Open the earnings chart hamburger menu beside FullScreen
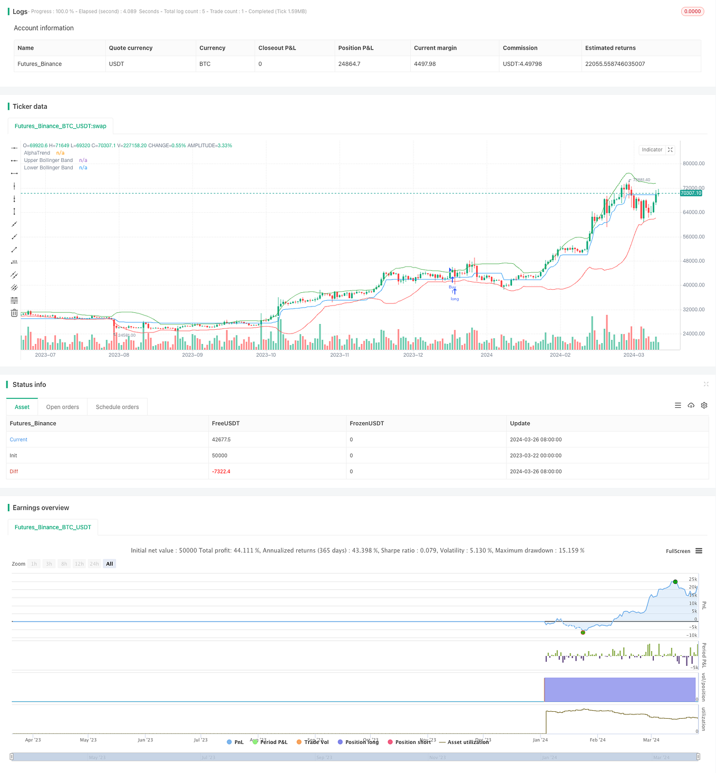This screenshot has width=716, height=773. (699, 550)
